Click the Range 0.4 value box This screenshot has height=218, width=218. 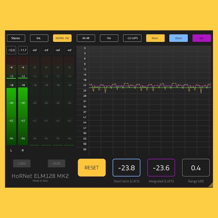tap(196, 168)
